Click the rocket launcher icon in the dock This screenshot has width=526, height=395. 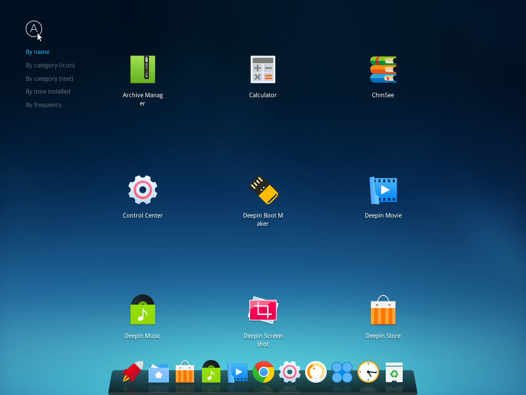click(132, 372)
